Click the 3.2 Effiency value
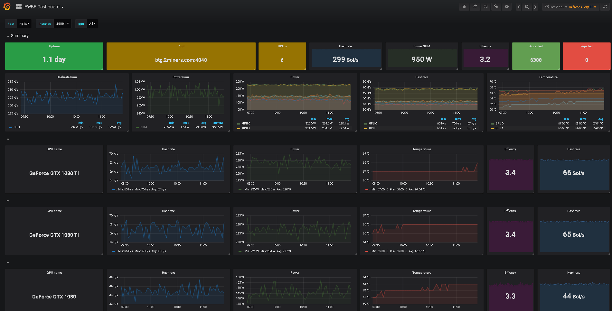The width and height of the screenshot is (612, 311). pos(485,59)
